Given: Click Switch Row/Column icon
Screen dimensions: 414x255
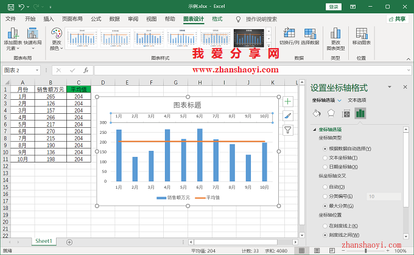Looking at the screenshot, I should [x=289, y=36].
